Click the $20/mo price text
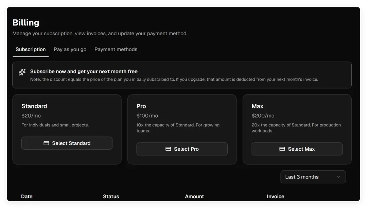The image size is (367, 208). 31,116
